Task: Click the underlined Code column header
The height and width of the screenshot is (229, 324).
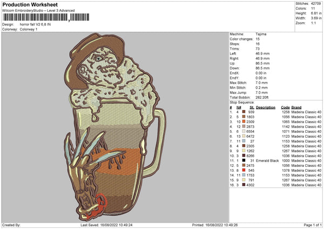Action: (x=285, y=107)
